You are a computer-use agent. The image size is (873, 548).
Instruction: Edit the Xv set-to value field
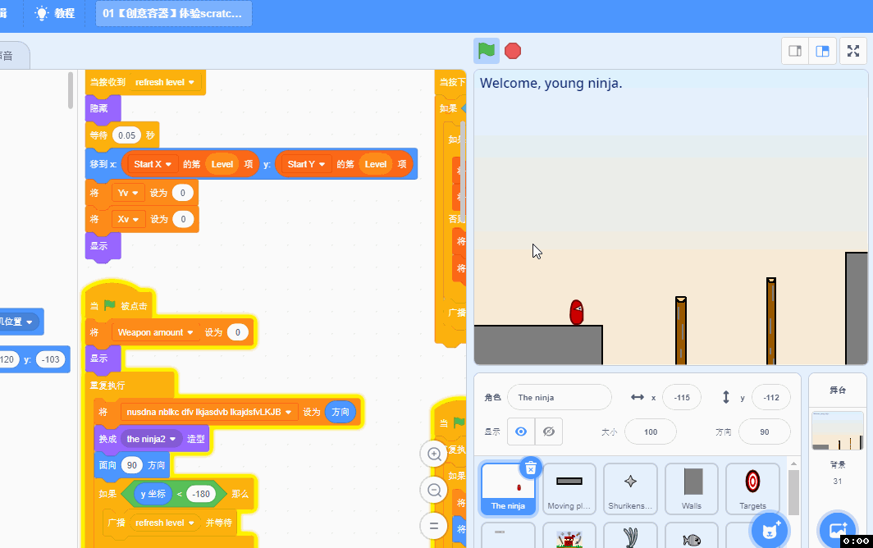pos(183,219)
